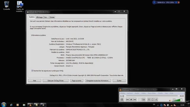Open the Média menu in VLC
This screenshot has height=107, width=190.
pyautogui.click(x=123, y=93)
